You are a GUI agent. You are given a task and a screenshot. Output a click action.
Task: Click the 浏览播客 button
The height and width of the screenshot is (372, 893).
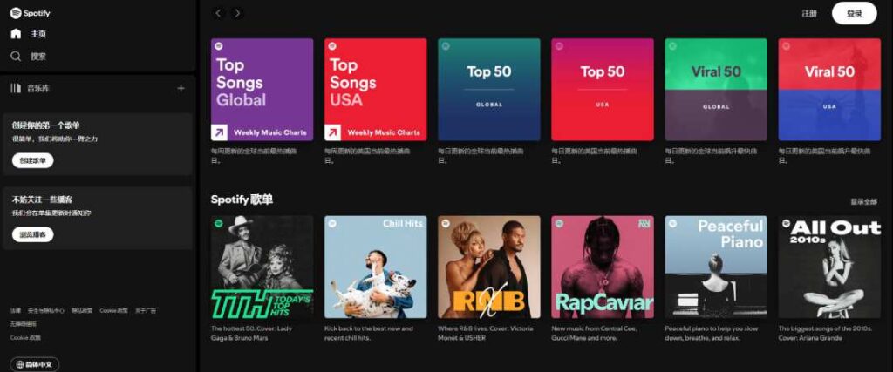pos(32,234)
